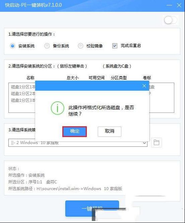Select the 安装系统 radio option
This screenshot has width=185, height=223.
point(12,46)
